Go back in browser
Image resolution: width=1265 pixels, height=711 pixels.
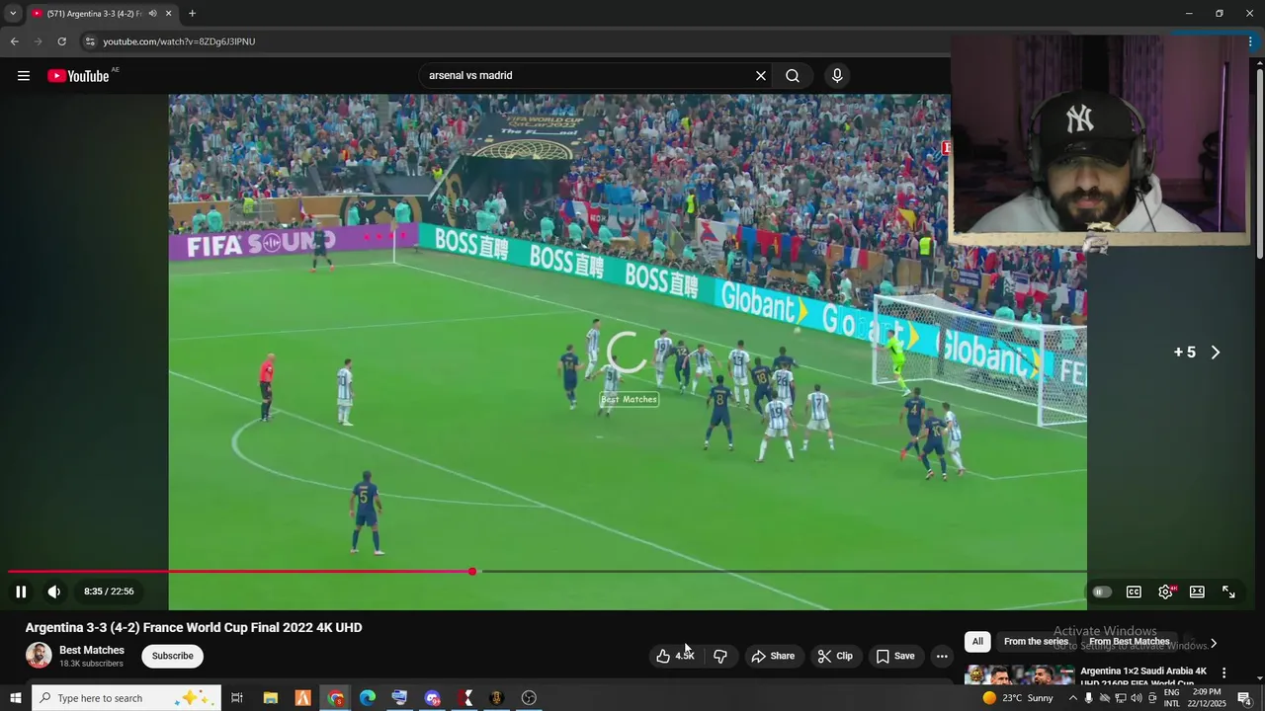click(x=14, y=41)
